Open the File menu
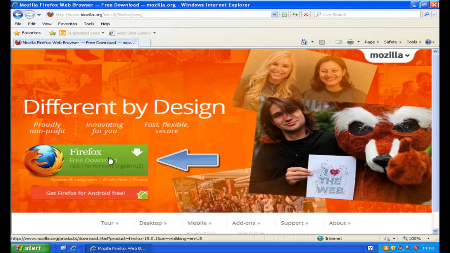This screenshot has height=253, width=450. (x=18, y=24)
